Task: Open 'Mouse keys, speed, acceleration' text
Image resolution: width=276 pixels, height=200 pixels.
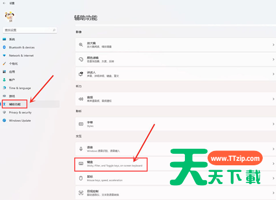Action: pyautogui.click(x=105, y=180)
